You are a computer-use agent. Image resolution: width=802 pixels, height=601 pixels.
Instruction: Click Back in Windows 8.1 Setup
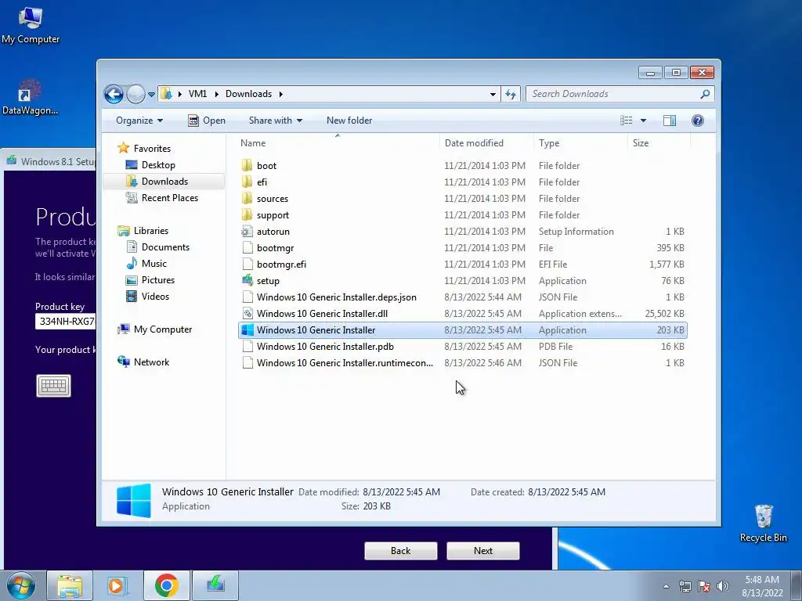400,551
